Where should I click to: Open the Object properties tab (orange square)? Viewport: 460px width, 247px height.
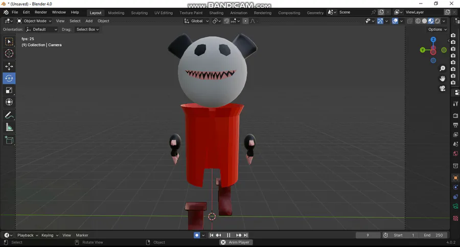pyautogui.click(x=455, y=178)
